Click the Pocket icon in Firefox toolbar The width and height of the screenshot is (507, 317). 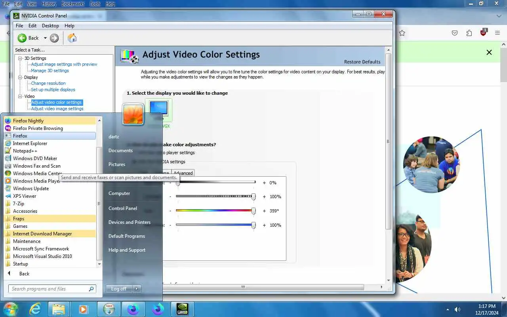click(x=455, y=33)
